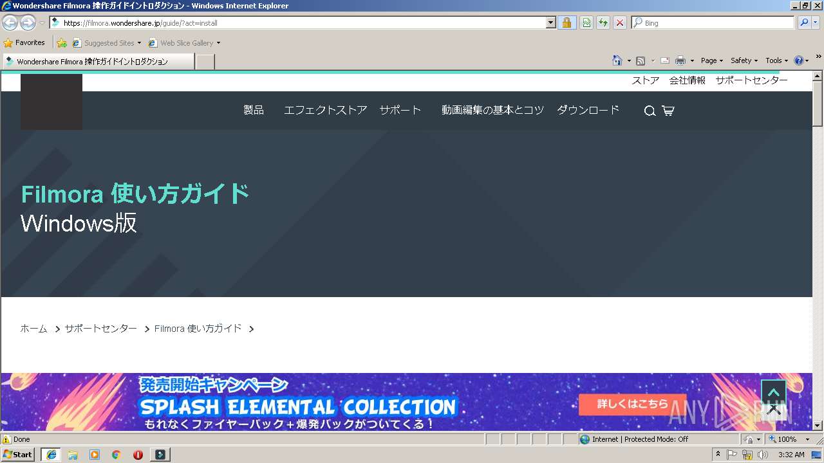
Task: Open the search provider dropdown arrow
Action: click(x=816, y=23)
